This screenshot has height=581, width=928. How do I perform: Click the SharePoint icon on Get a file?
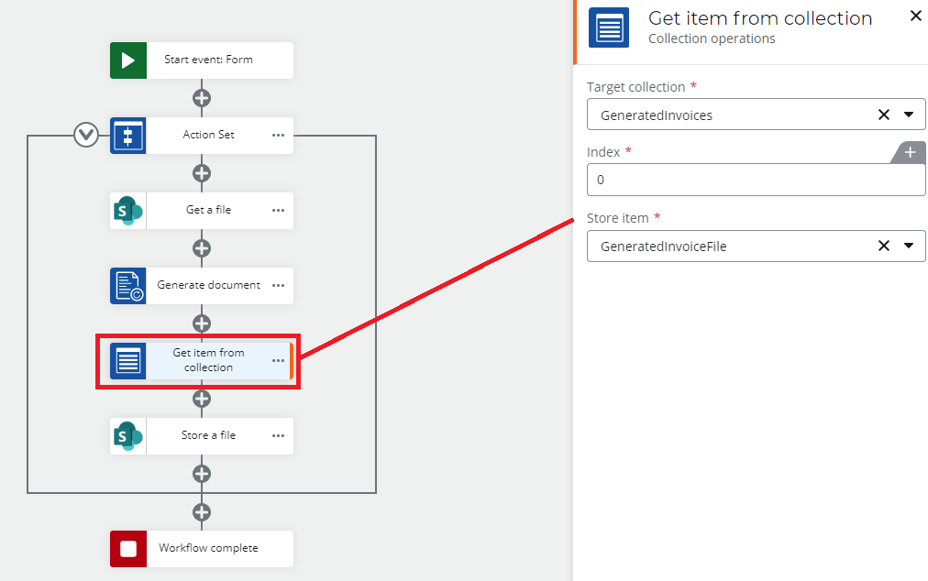(128, 211)
